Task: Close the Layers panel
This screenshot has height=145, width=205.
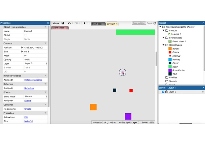Action: point(203,88)
